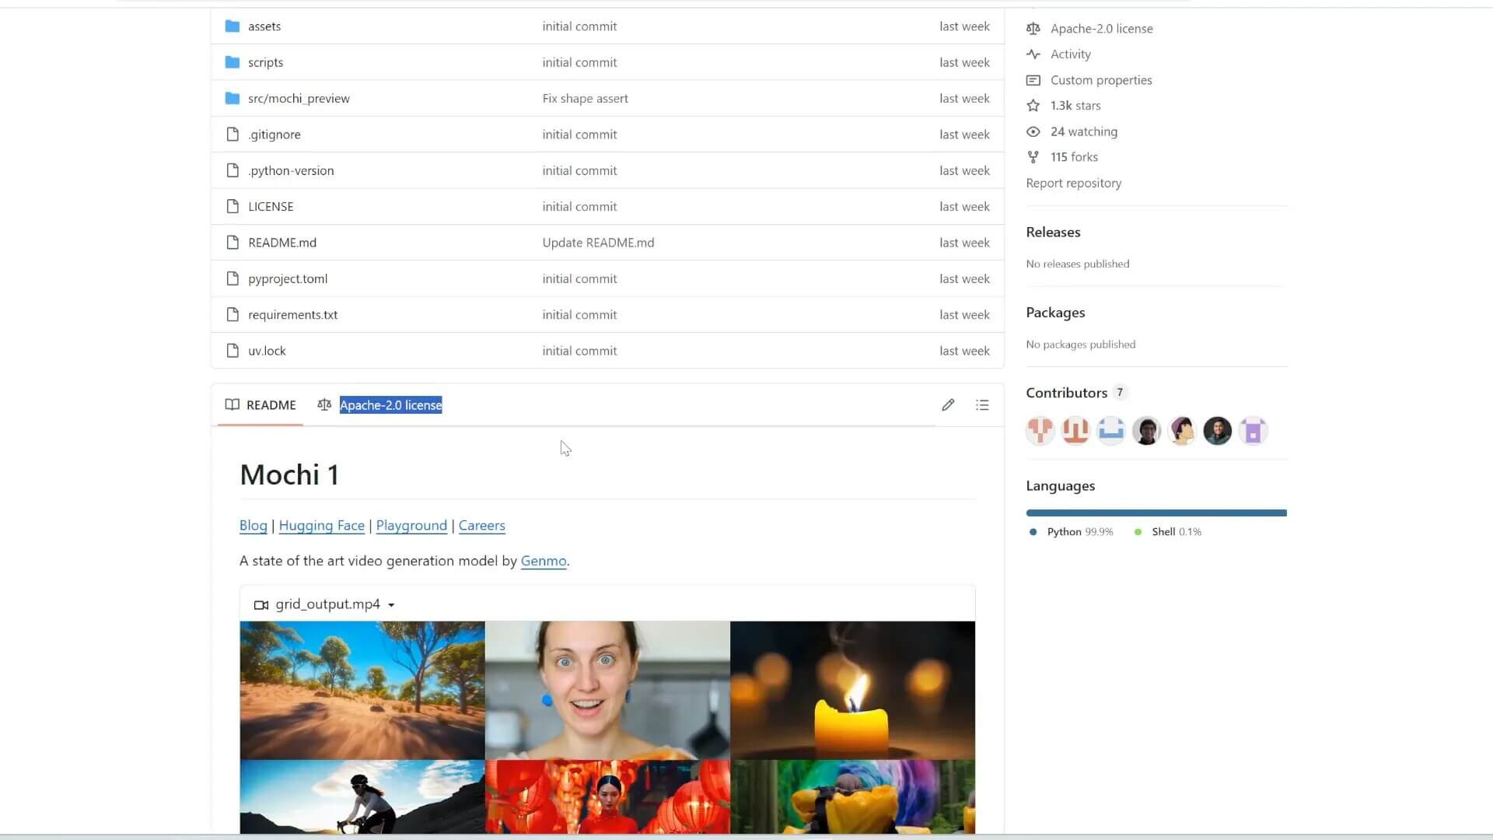Click the file icon beside LICENSE

[233, 206]
